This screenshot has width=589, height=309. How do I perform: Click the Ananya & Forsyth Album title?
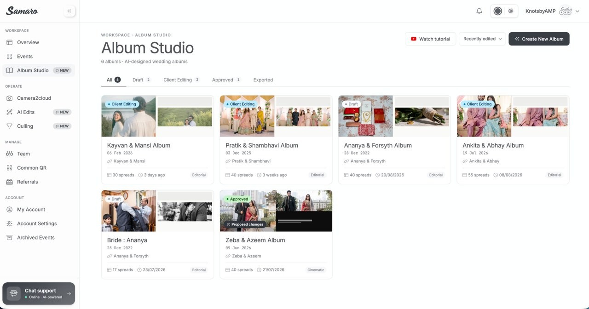click(378, 145)
